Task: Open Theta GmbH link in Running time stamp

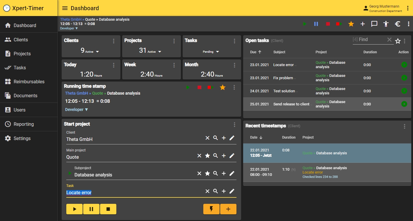Action: pos(76,93)
